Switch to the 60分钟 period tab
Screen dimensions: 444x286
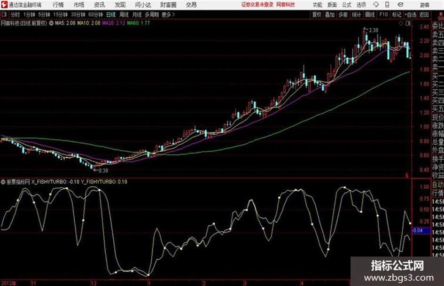[96, 15]
